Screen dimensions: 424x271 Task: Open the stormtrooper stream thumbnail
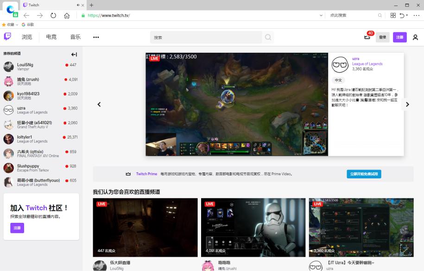[x=253, y=227]
